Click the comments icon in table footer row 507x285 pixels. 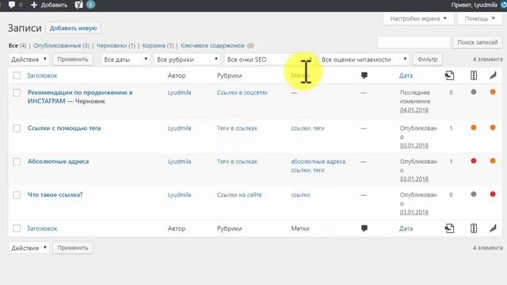(364, 229)
